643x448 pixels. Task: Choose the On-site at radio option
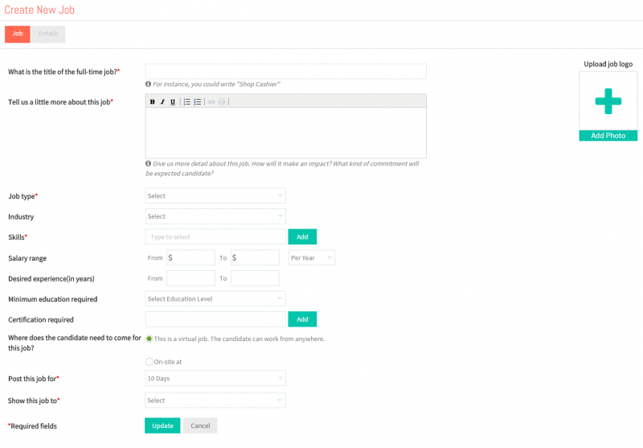tap(149, 362)
